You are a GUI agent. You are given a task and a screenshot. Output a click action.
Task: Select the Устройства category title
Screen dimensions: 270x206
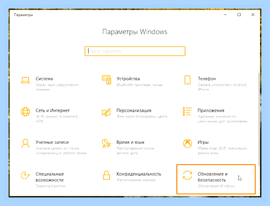[x=128, y=79]
